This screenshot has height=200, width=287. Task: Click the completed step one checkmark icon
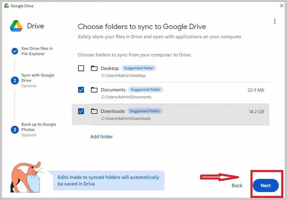click(x=15, y=51)
